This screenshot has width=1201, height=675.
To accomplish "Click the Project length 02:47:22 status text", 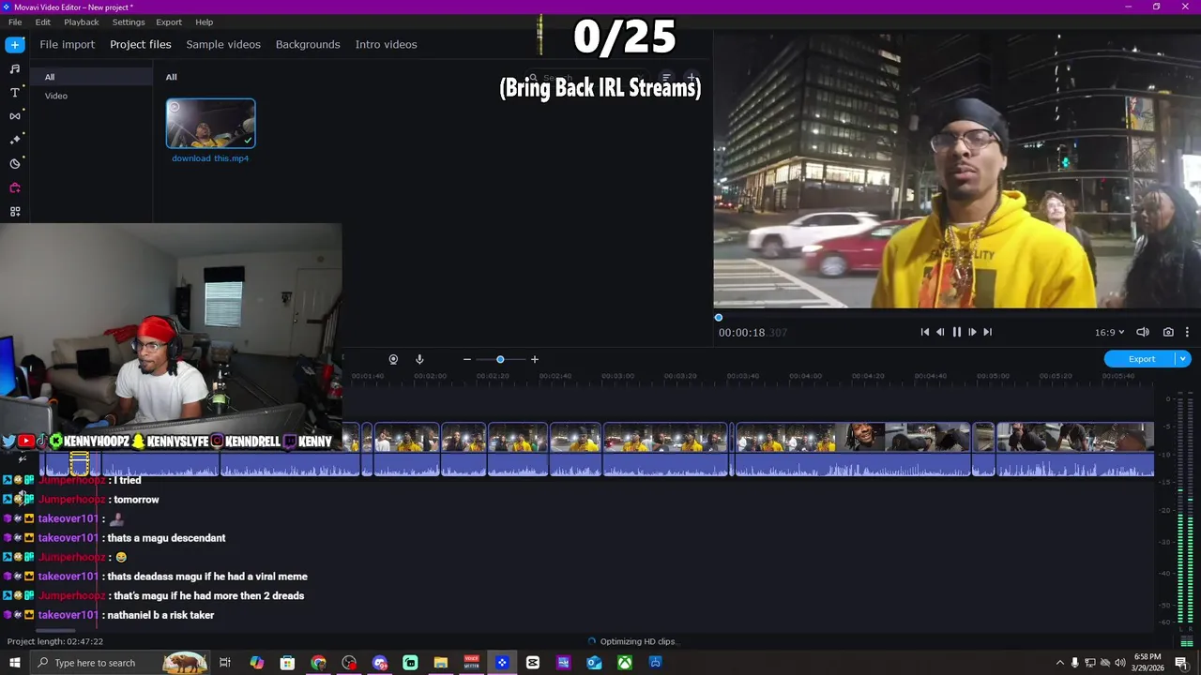I will pos(55,641).
